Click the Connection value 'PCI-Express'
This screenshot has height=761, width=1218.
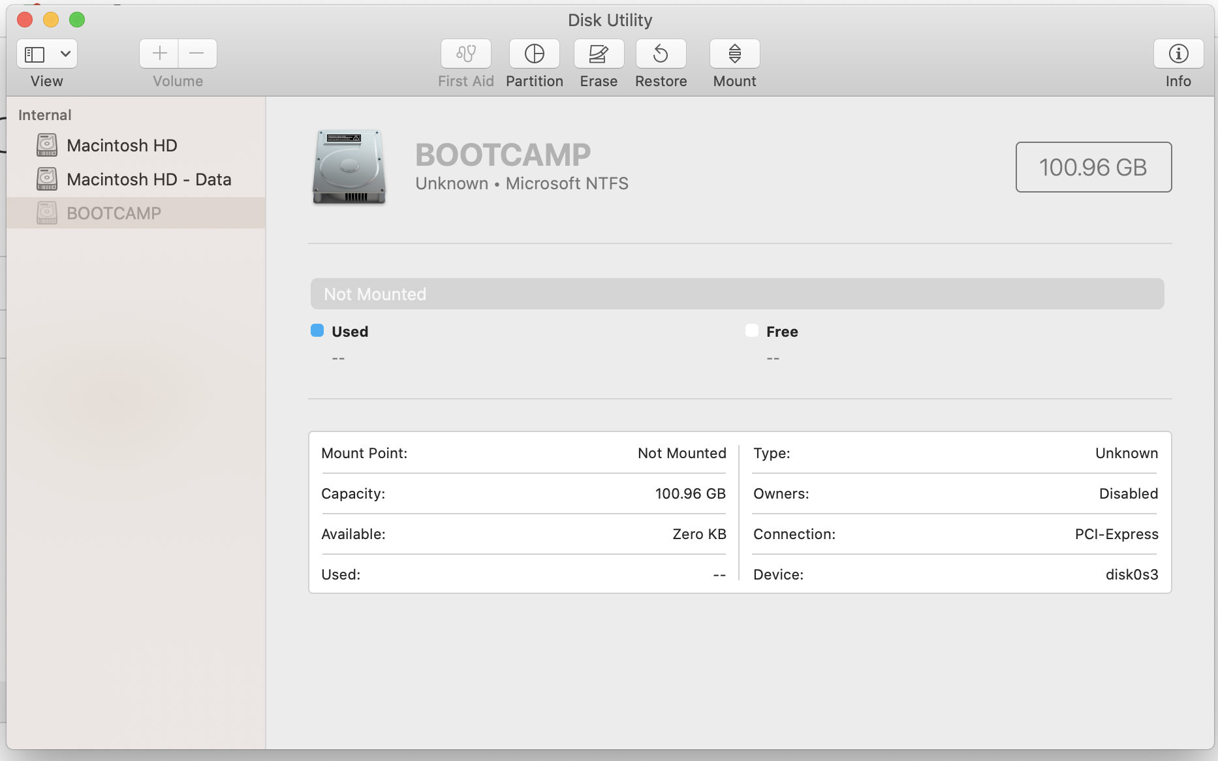1117,534
